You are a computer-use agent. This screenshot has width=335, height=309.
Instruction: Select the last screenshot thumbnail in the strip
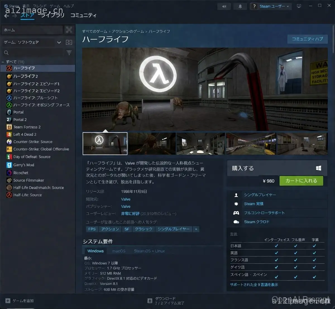[x=302, y=144]
